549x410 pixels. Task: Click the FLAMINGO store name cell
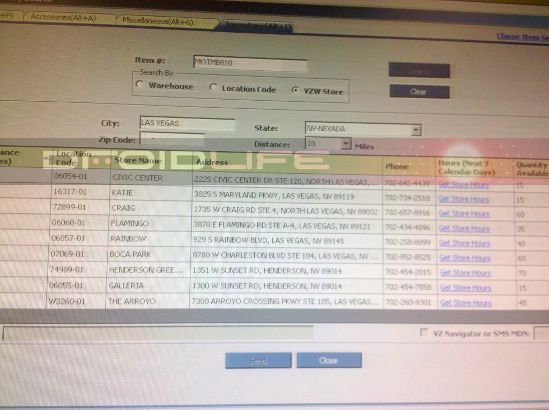pos(130,223)
